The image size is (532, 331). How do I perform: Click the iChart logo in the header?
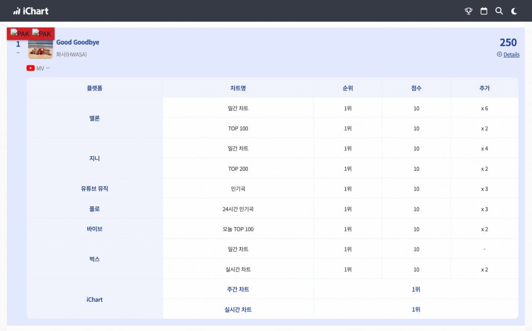(x=31, y=11)
